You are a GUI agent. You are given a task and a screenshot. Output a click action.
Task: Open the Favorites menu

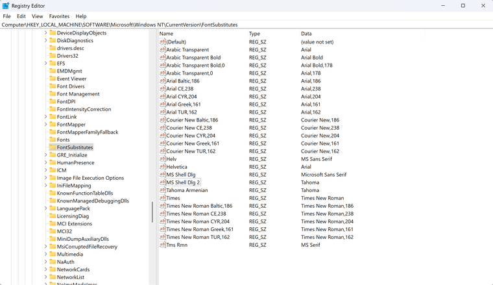point(59,16)
